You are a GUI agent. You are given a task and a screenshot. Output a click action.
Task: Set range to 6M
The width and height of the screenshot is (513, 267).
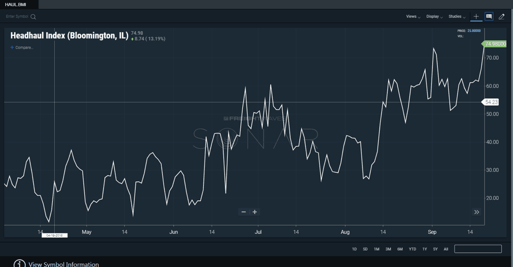tap(400, 249)
